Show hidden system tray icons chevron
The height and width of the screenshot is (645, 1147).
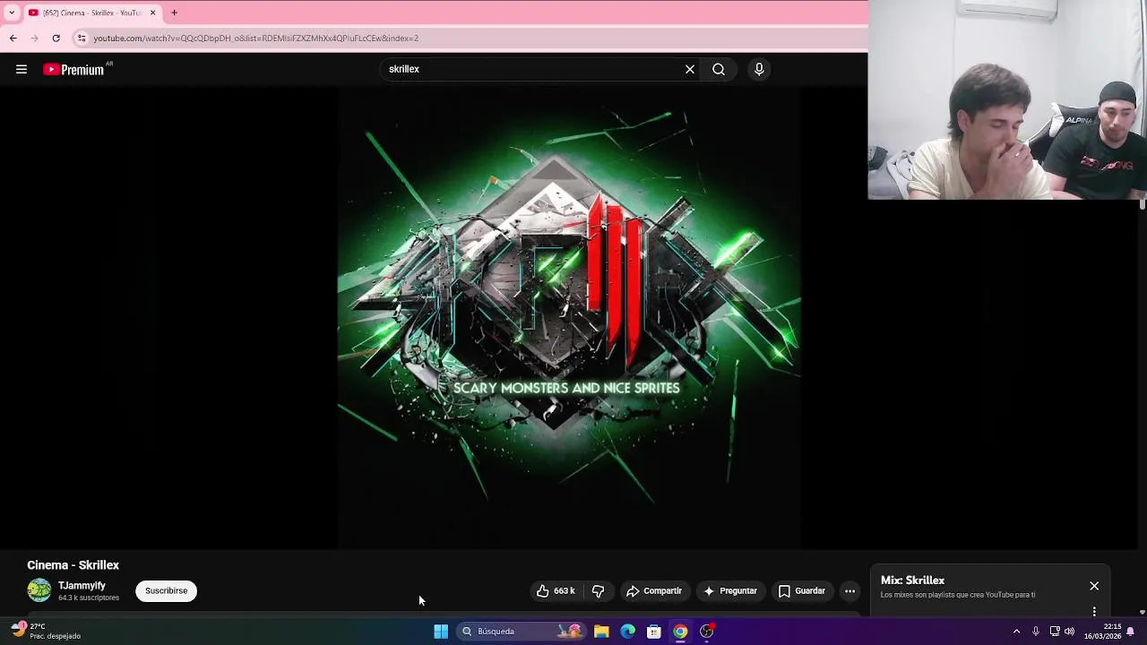coord(1016,632)
